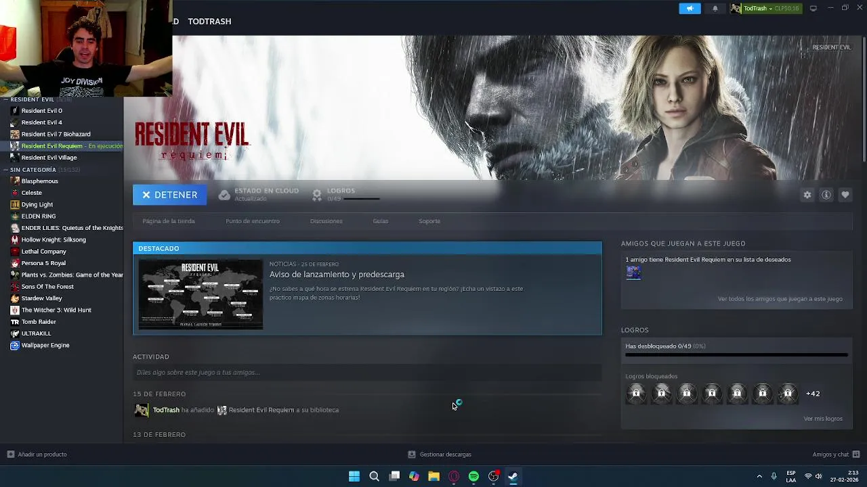The width and height of the screenshot is (867, 487).
Task: Click the first locked achievement icon
Action: point(636,393)
